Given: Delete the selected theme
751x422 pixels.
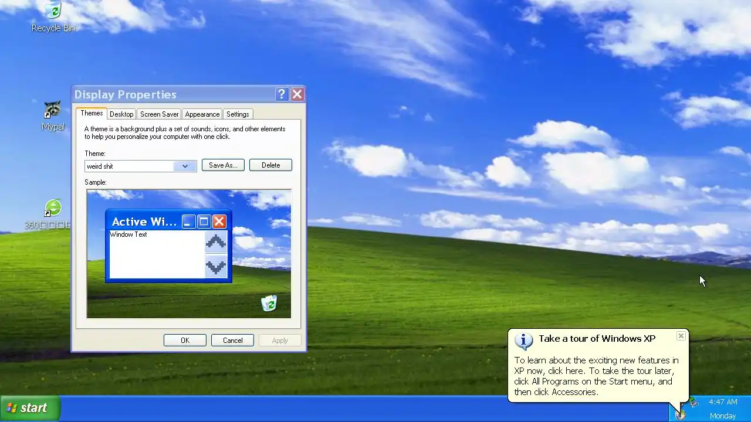Looking at the screenshot, I should (270, 165).
